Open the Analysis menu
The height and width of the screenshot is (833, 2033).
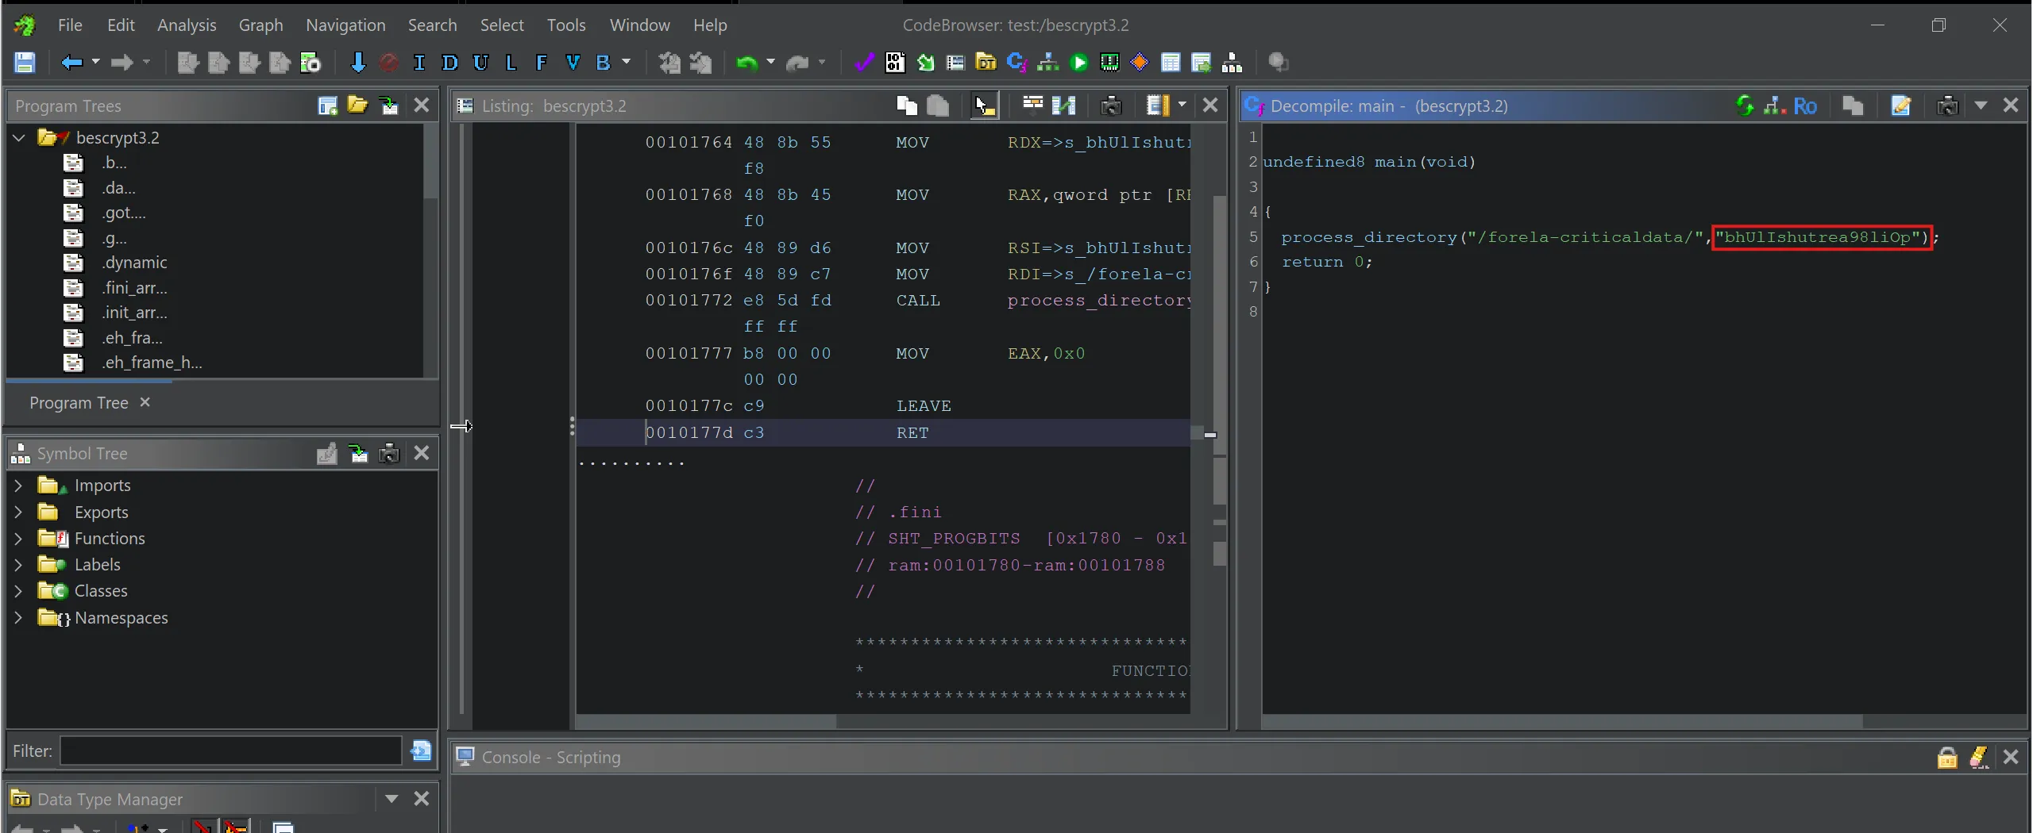tap(186, 25)
